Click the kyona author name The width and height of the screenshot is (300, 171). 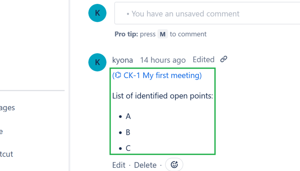click(123, 60)
